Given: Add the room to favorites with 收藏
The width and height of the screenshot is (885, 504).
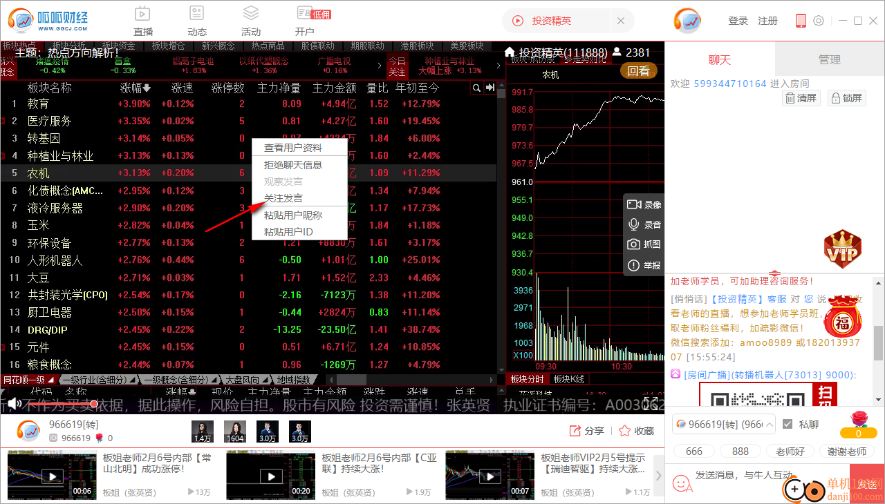Looking at the screenshot, I should [x=636, y=431].
